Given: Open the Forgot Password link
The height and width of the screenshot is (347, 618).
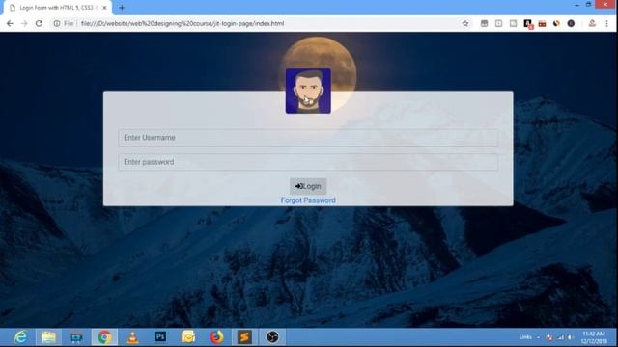Looking at the screenshot, I should click(308, 200).
